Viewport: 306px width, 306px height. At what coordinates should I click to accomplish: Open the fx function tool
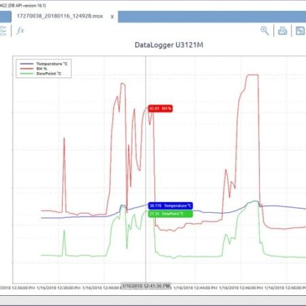[20, 31]
